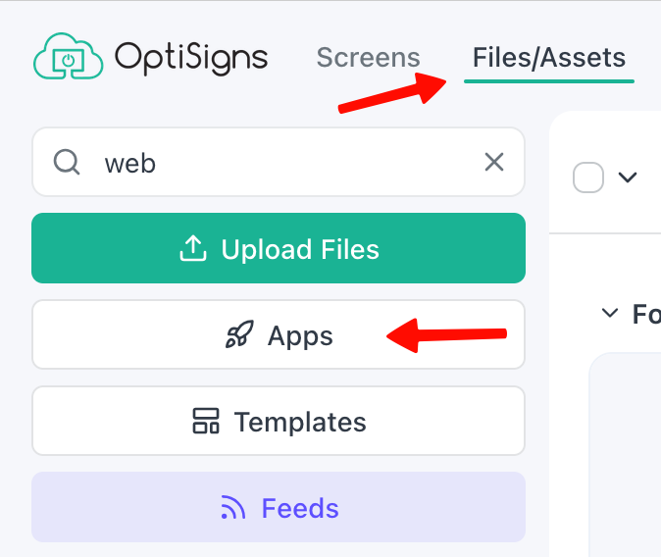Open the dropdown arrow next to checkbox

pyautogui.click(x=628, y=177)
